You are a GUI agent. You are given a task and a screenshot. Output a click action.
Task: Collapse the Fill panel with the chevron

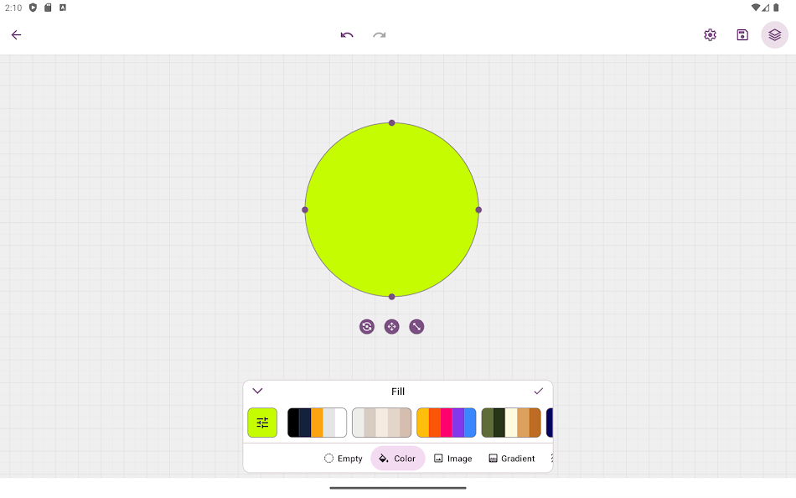click(257, 391)
